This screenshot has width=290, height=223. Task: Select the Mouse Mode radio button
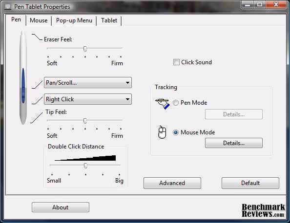pos(176,132)
